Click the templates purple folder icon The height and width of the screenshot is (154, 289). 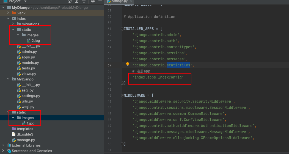pos(14,129)
